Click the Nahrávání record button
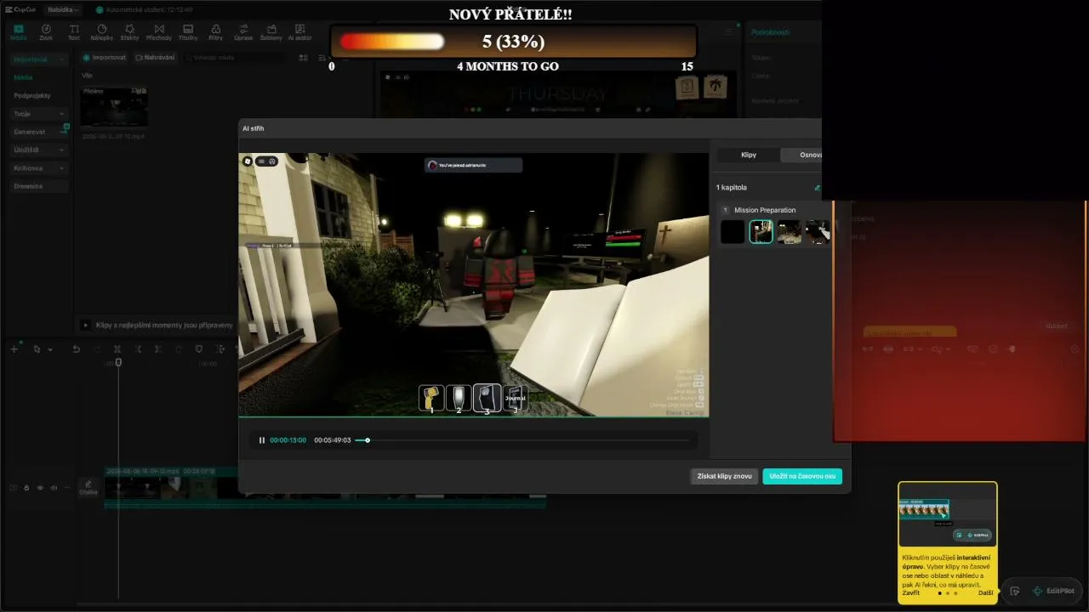The image size is (1089, 612). tap(155, 58)
